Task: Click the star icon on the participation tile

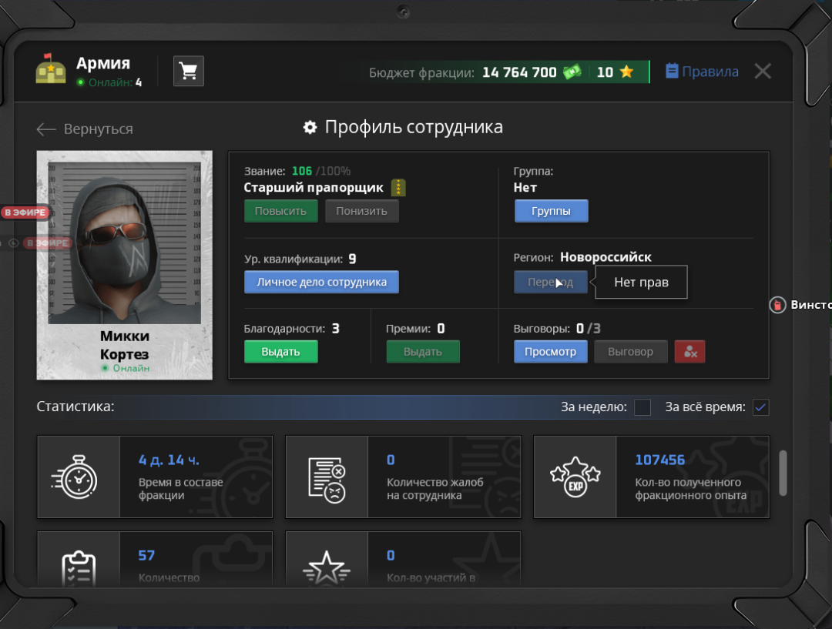Action: [x=327, y=566]
